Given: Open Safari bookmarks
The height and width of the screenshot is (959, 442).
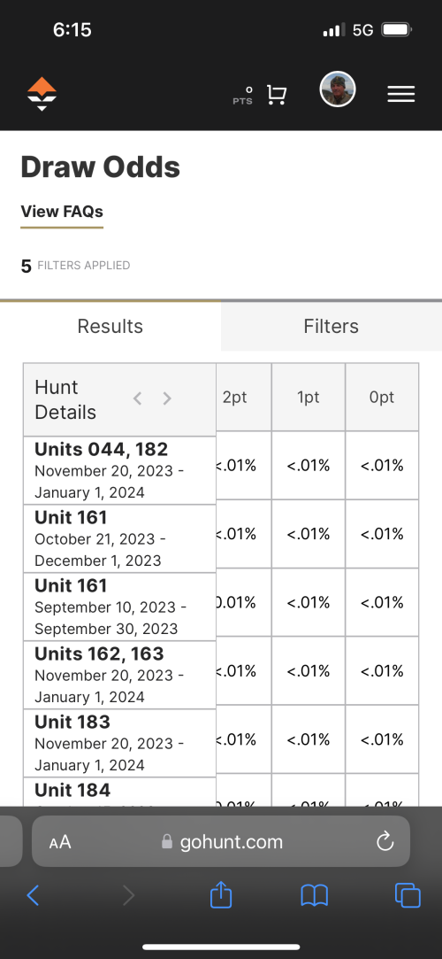Looking at the screenshot, I should tap(315, 896).
